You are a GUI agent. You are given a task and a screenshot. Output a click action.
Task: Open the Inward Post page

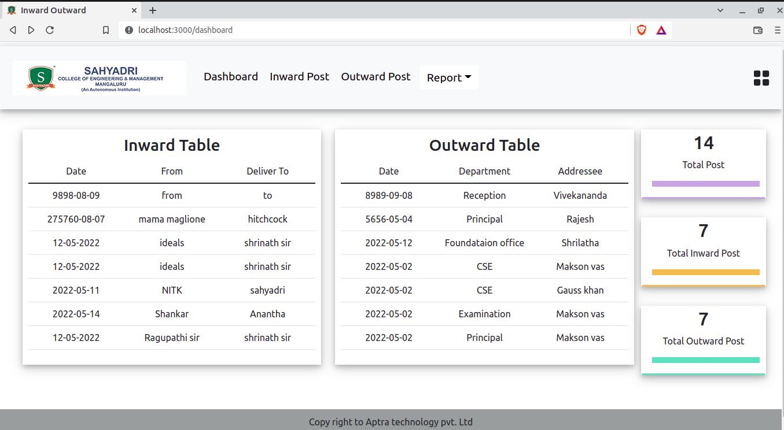click(x=299, y=77)
